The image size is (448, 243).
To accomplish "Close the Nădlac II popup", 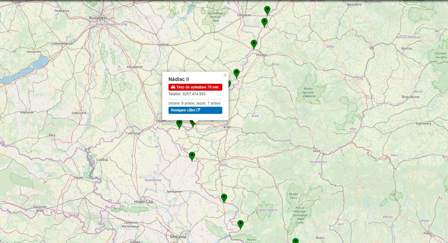I will tap(225, 75).
